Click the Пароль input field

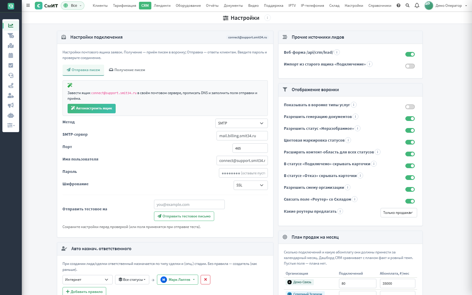pyautogui.click(x=243, y=173)
